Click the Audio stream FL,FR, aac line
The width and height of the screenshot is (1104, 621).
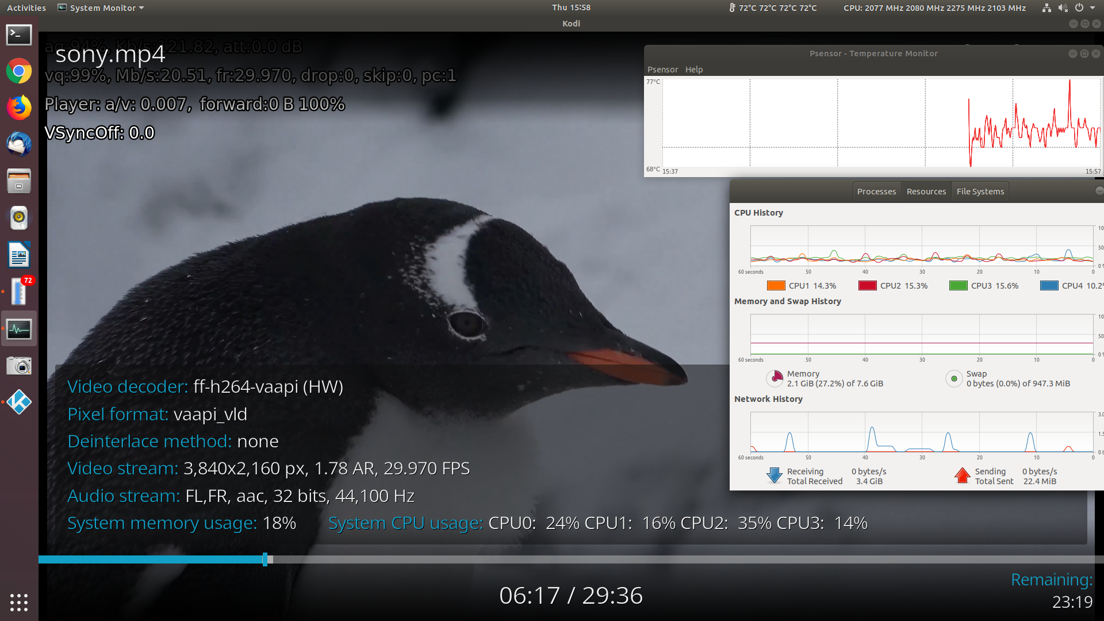[241, 496]
